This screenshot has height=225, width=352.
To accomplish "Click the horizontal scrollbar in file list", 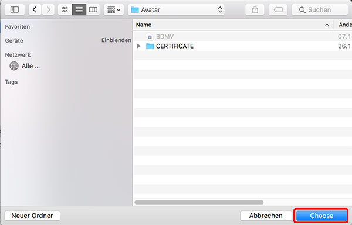I will [x=199, y=202].
